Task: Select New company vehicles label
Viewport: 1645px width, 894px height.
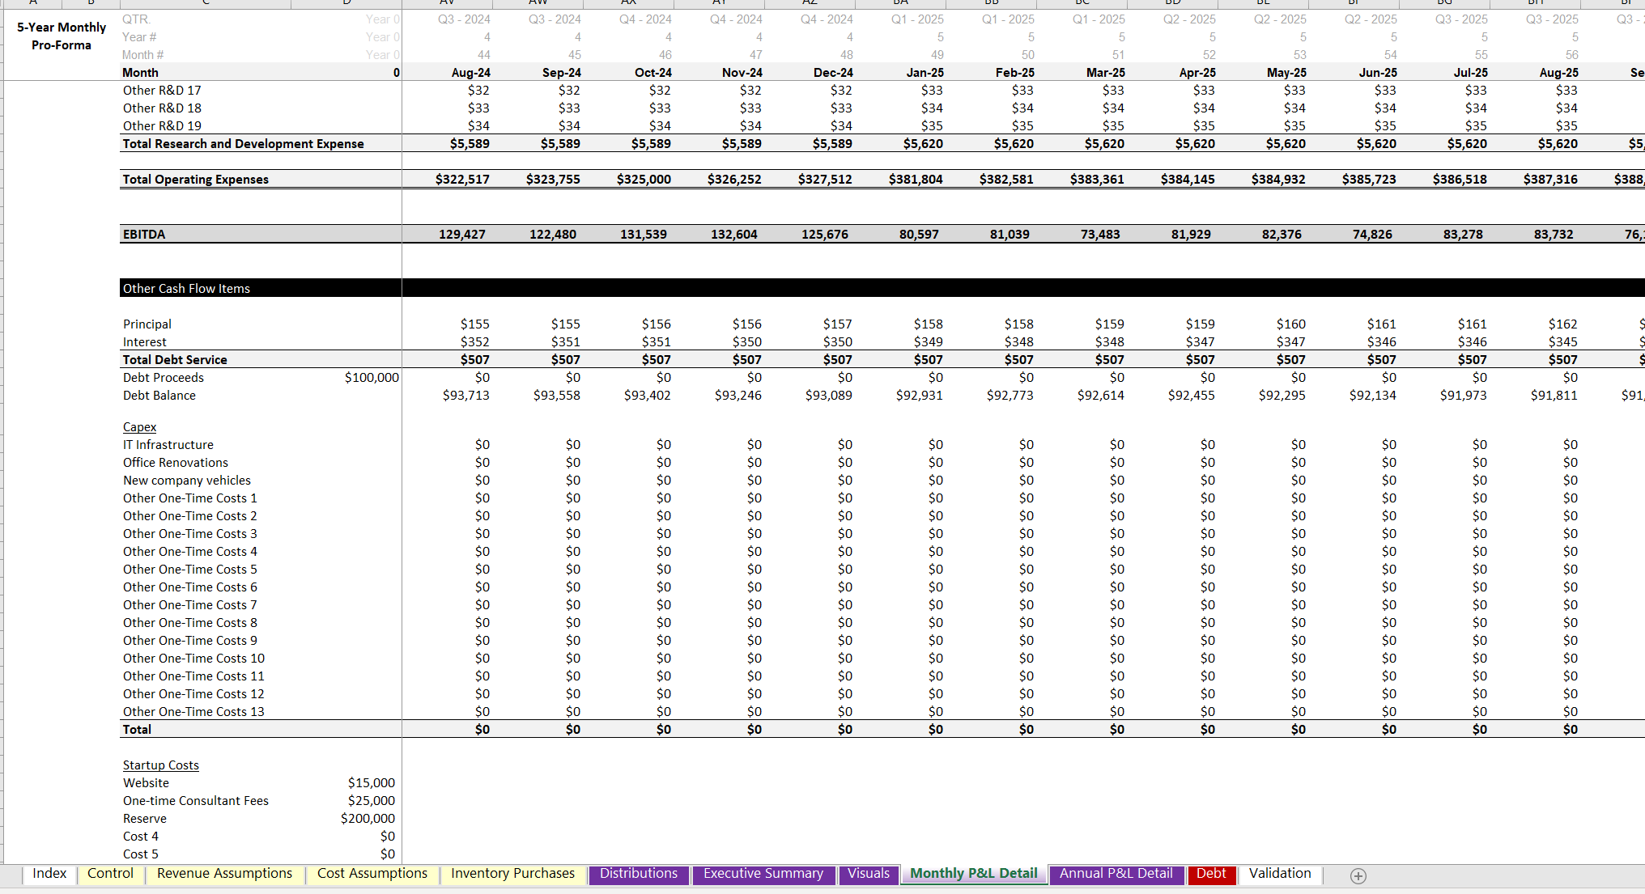Action: (187, 481)
